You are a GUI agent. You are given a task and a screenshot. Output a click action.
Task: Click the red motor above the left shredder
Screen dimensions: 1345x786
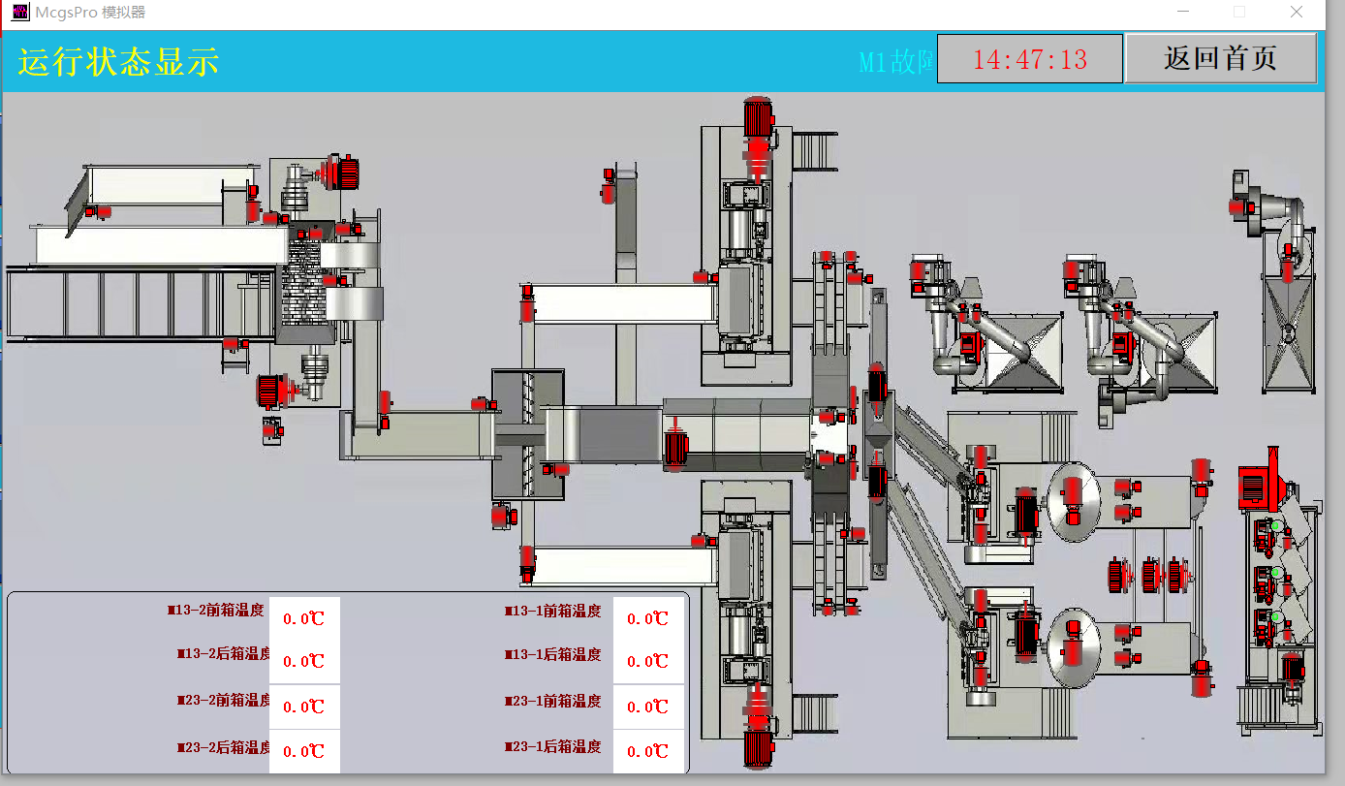(342, 173)
